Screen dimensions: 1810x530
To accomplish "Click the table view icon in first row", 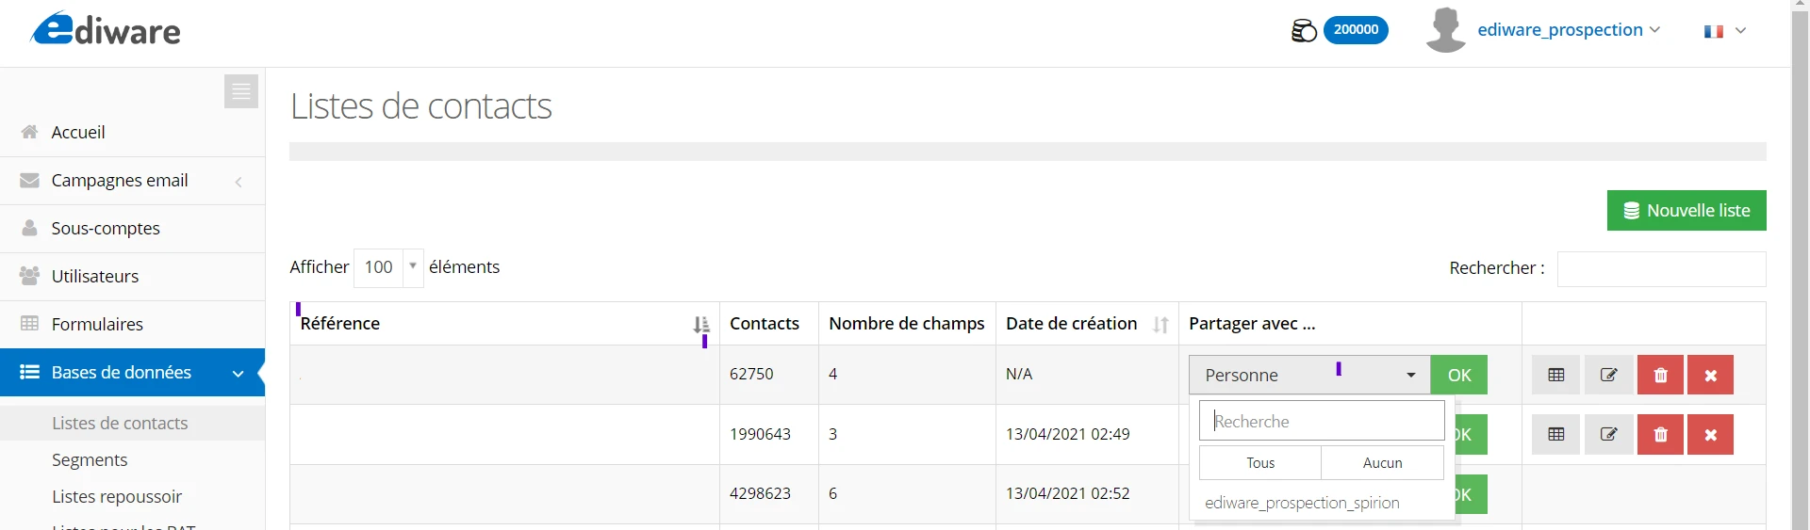I will [1556, 375].
